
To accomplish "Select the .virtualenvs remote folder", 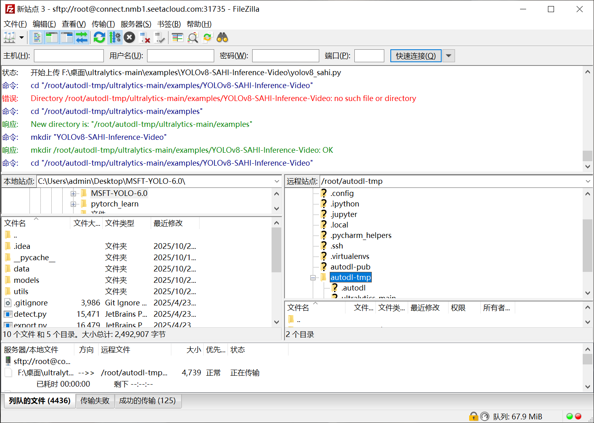I will [x=350, y=257].
